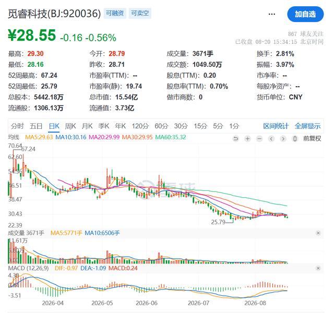Click the 52周最低 value 25.79
Screen dimensions: 334x313
point(49,86)
